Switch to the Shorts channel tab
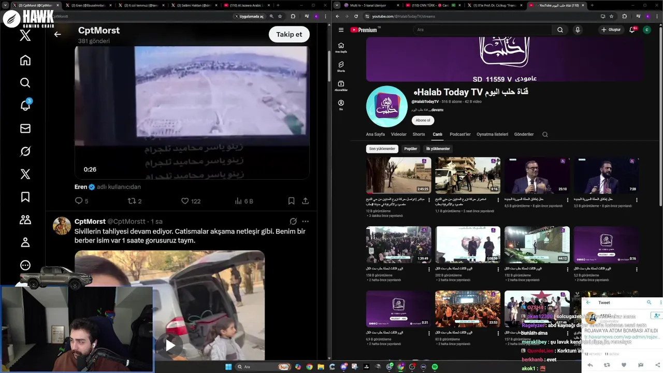 [x=419, y=134]
